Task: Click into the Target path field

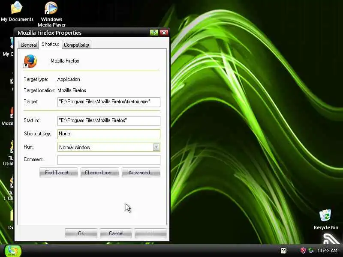Action: pos(109,102)
